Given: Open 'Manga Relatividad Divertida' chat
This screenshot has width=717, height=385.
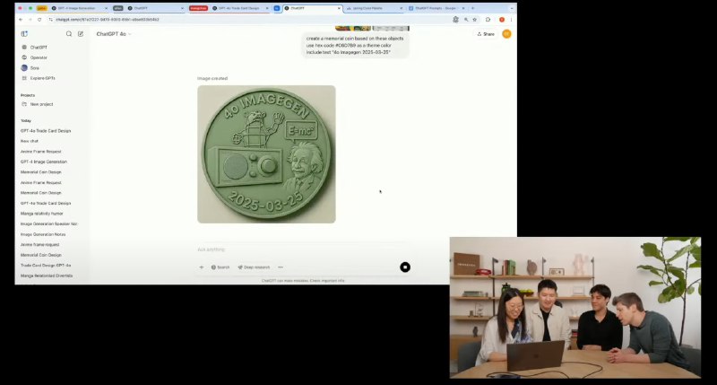Looking at the screenshot, I should [47, 276].
